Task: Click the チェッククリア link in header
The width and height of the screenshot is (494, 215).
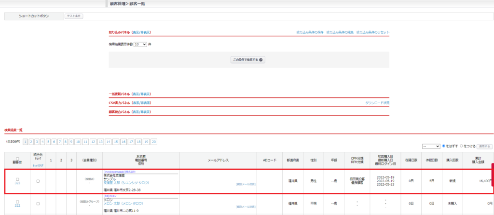Action: click(x=38, y=165)
